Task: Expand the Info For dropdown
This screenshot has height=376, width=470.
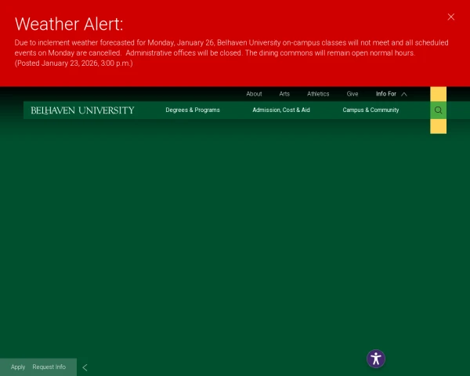Action: (x=392, y=94)
